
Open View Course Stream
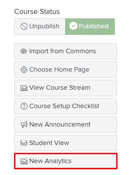66,88
